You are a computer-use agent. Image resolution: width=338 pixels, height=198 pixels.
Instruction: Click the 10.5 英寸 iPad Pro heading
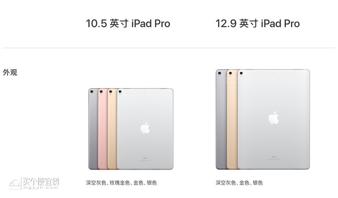[128, 23]
